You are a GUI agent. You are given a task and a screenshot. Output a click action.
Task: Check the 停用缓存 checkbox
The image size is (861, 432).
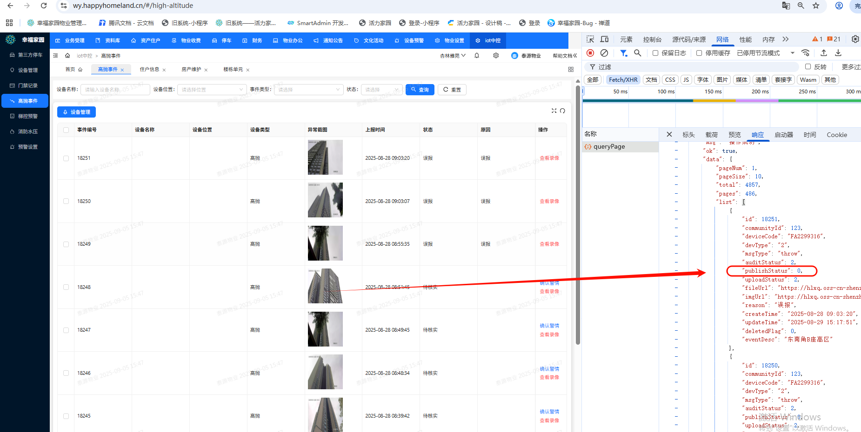(699, 53)
